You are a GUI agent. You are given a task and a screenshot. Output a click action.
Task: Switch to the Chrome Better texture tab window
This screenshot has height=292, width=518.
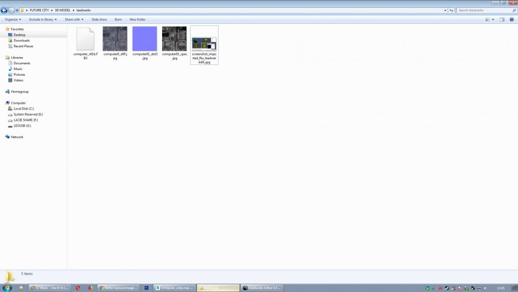(x=119, y=288)
